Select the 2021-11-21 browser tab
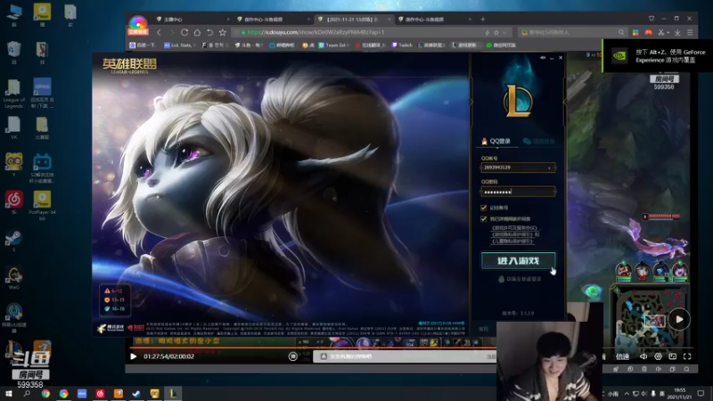Viewport: 713px width, 401px height. (354, 19)
